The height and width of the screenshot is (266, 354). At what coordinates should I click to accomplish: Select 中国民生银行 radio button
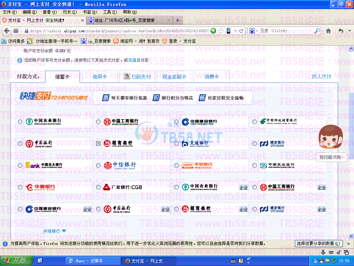[x=254, y=165]
